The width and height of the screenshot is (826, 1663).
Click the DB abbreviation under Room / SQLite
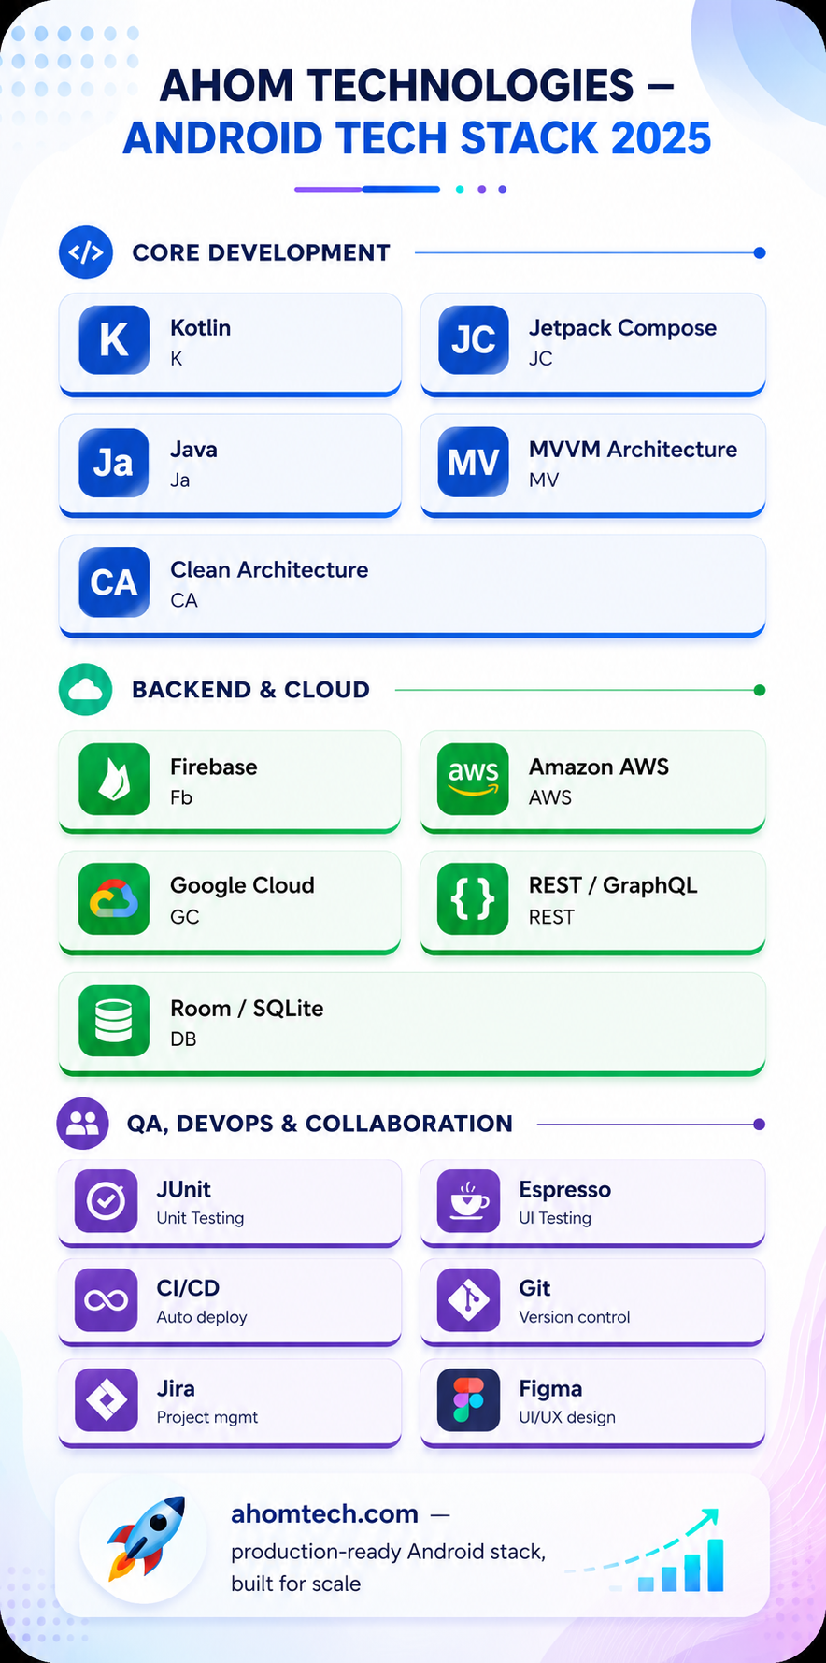[x=183, y=1039]
